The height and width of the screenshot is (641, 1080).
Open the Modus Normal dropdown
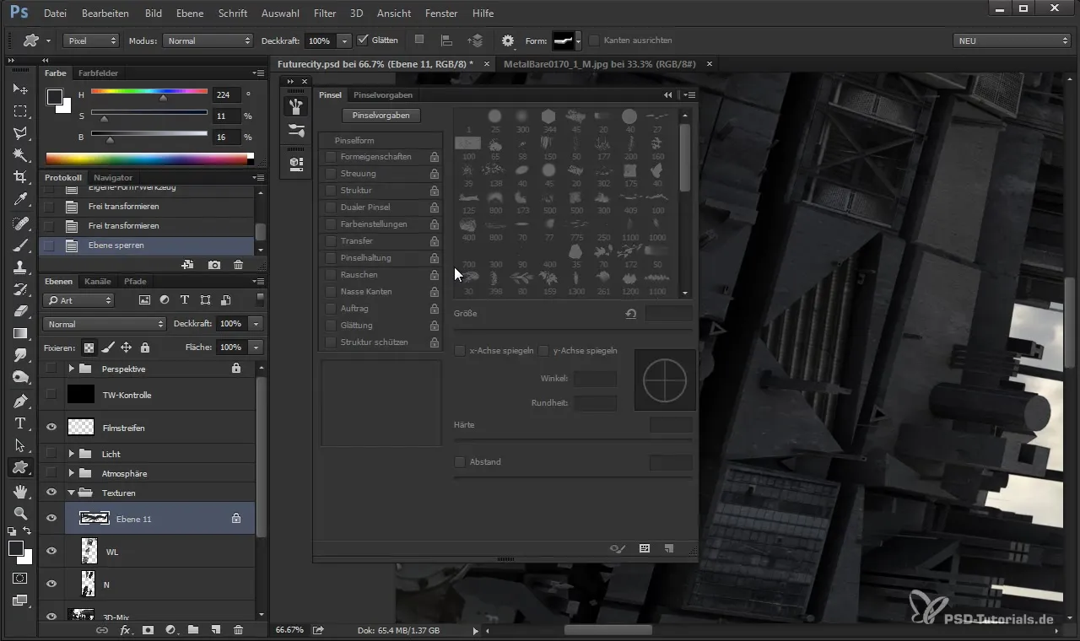click(208, 40)
